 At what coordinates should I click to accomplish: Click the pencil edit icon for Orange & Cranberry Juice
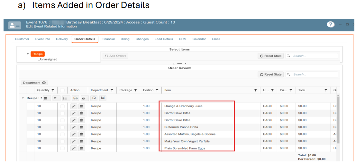[74, 106]
